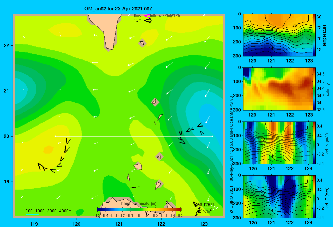The height and width of the screenshot is (227, 333).
Task: Click the 'drifters 72h@12h' legend text
Action: [165, 16]
